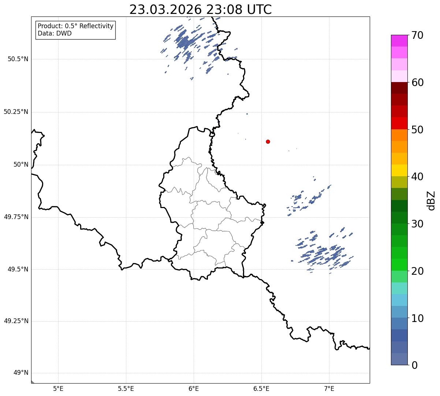Click the colorbar tick label 20

pyautogui.click(x=417, y=271)
